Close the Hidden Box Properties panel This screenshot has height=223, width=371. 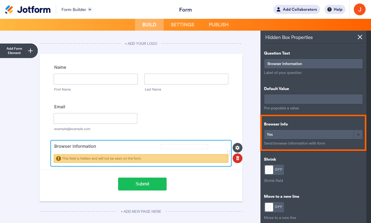[360, 37]
